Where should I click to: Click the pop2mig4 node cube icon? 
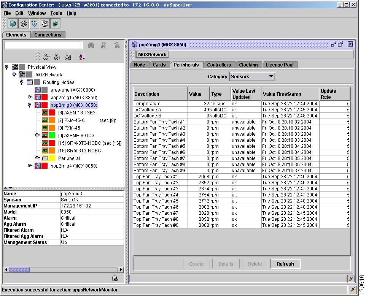click(38, 166)
